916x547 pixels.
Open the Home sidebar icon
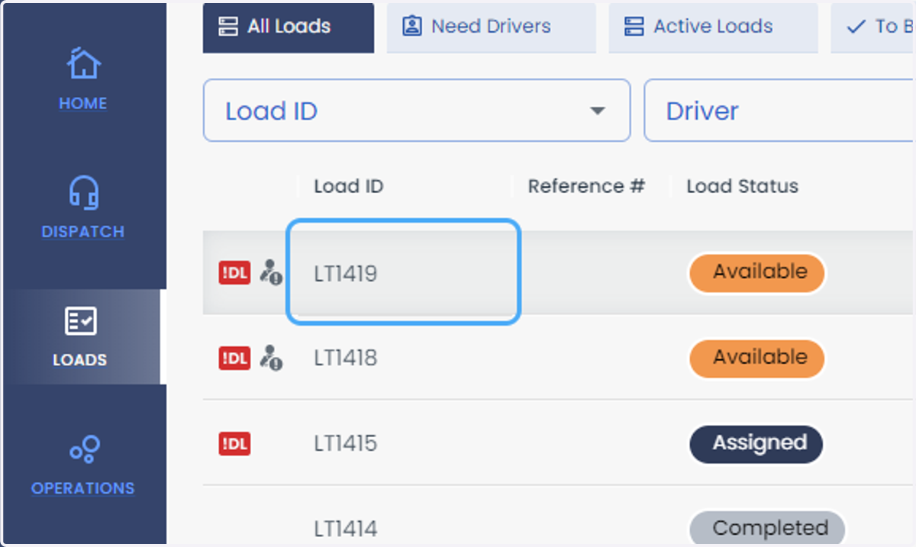83,65
